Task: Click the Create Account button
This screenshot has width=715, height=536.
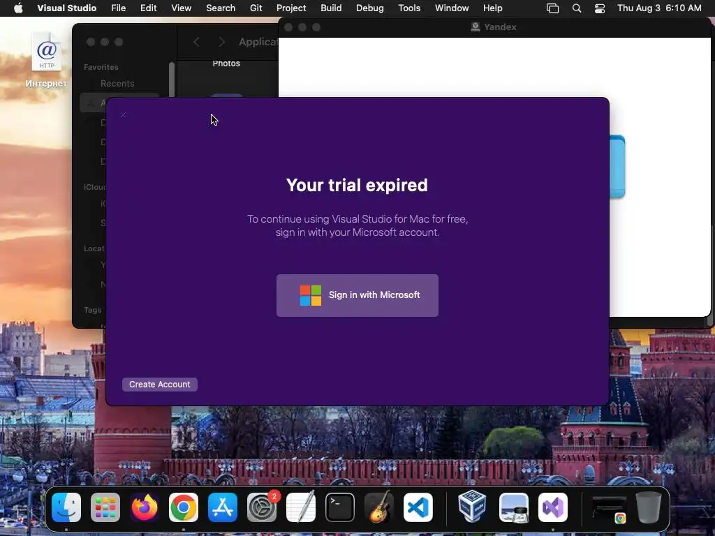Action: [160, 385]
